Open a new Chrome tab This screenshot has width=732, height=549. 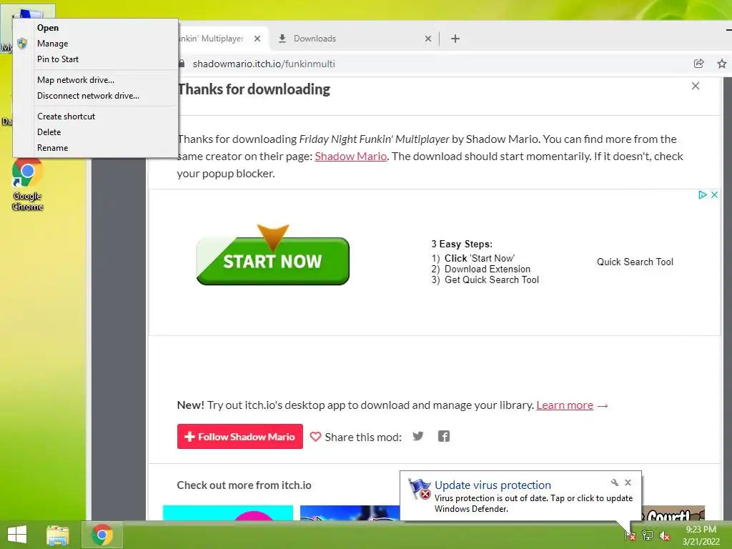tap(455, 39)
